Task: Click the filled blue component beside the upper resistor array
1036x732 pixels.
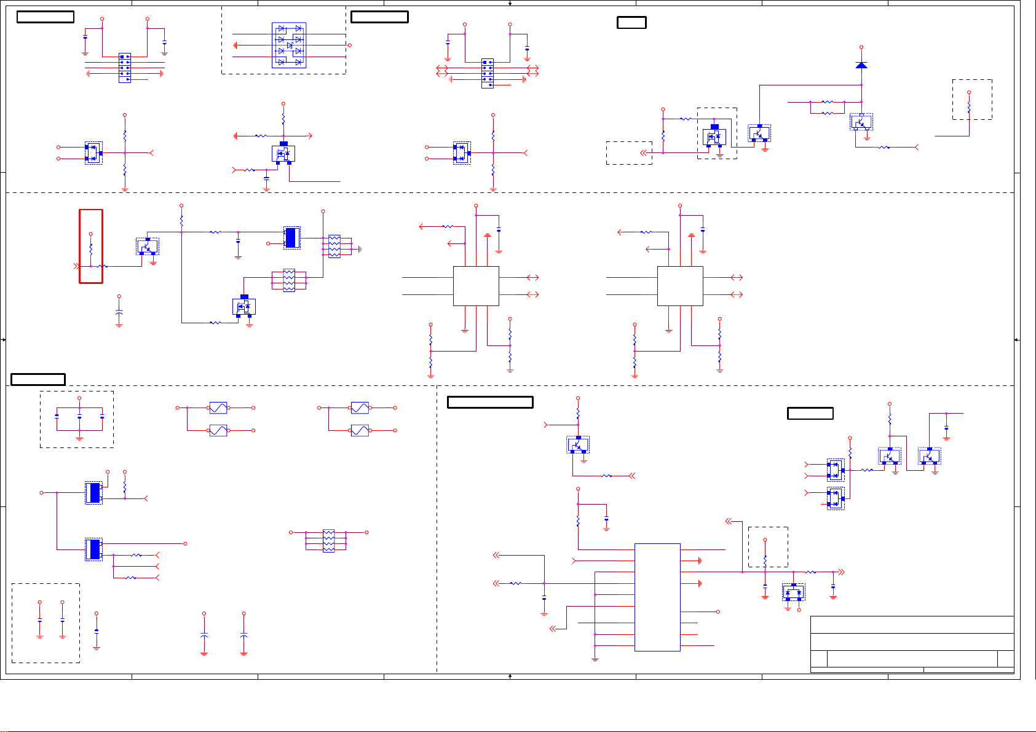Action: (x=292, y=238)
